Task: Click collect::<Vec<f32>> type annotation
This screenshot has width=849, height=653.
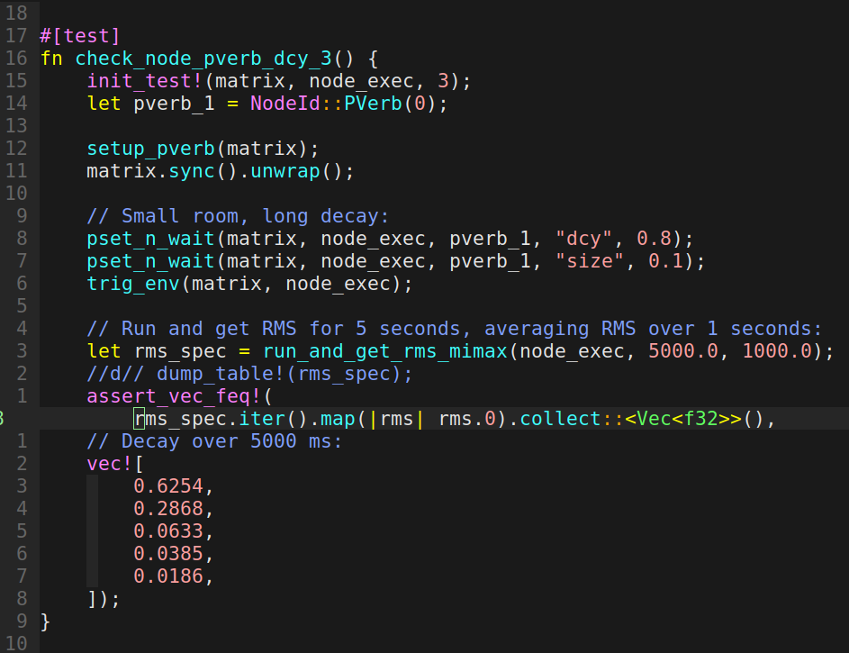Action: click(x=631, y=419)
